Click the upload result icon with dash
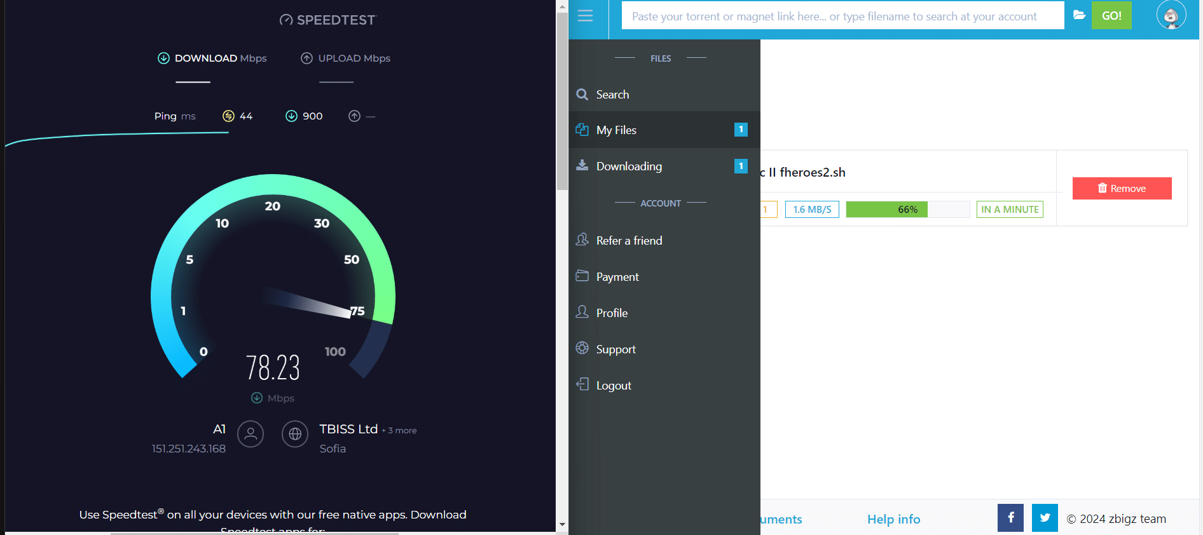 pos(354,116)
